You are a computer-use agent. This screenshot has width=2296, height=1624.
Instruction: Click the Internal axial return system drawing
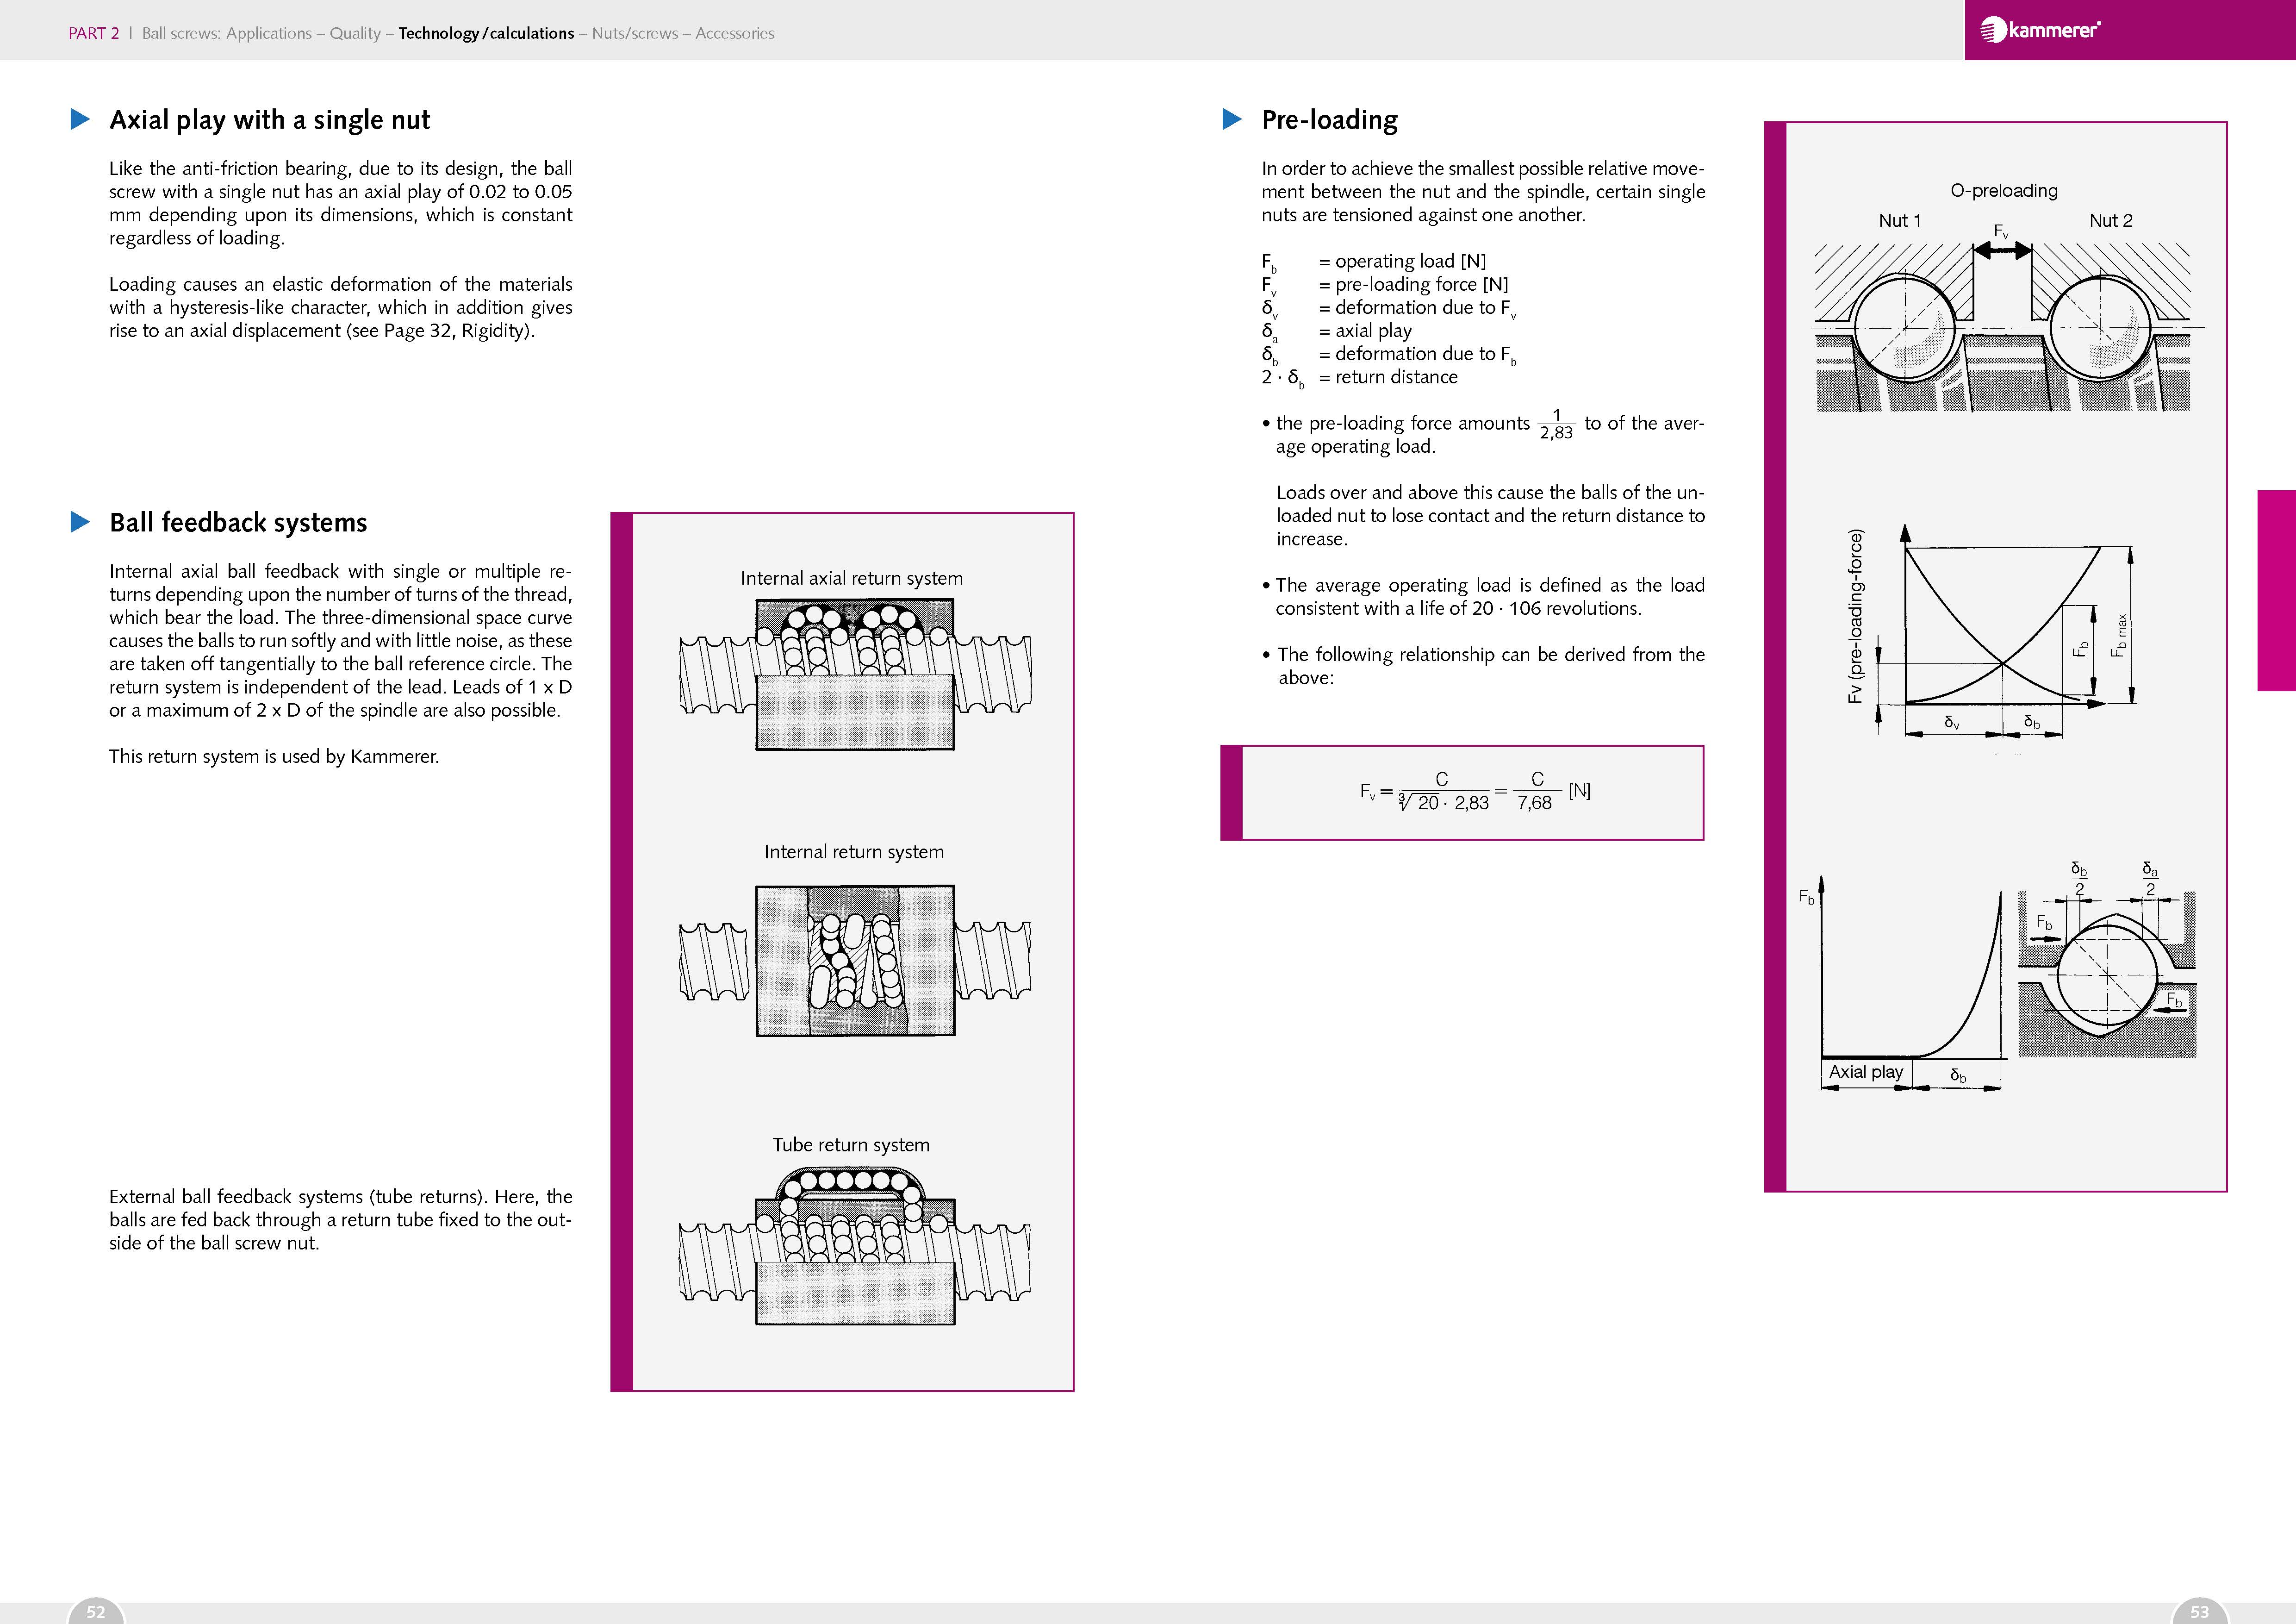point(855,674)
